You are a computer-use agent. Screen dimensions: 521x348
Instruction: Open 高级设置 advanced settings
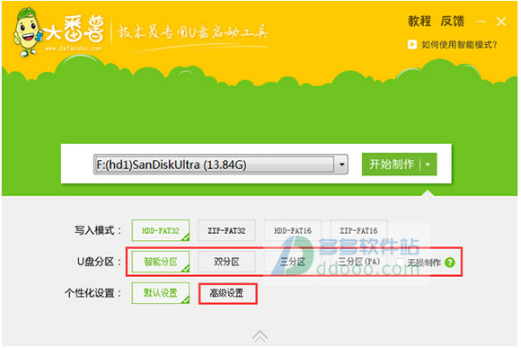227,293
